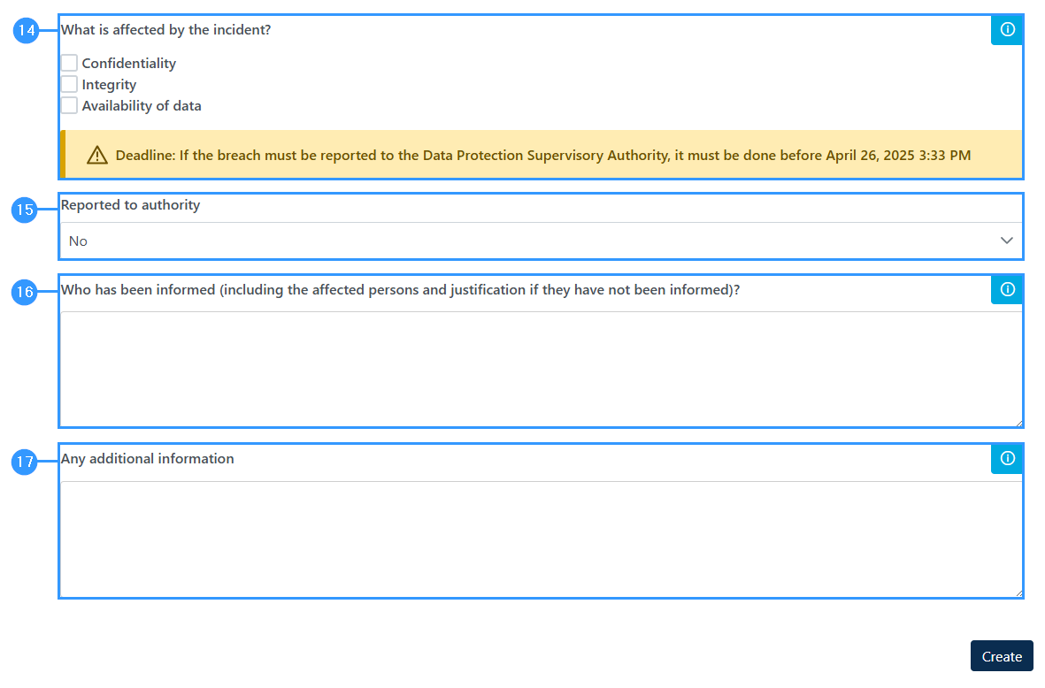1045x688 pixels.
Task: Click the deadline warning triangle icon
Action: (x=97, y=155)
